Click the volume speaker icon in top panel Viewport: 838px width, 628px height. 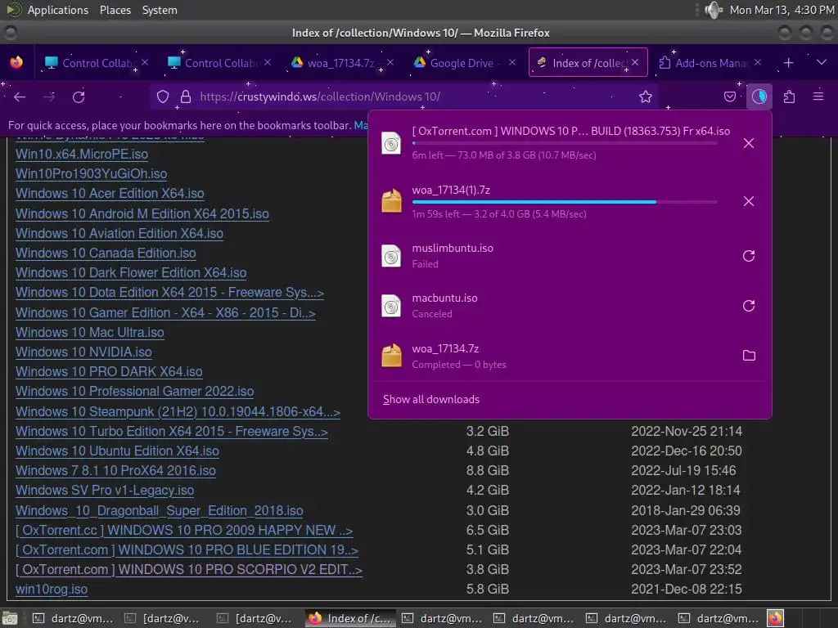coord(713,10)
